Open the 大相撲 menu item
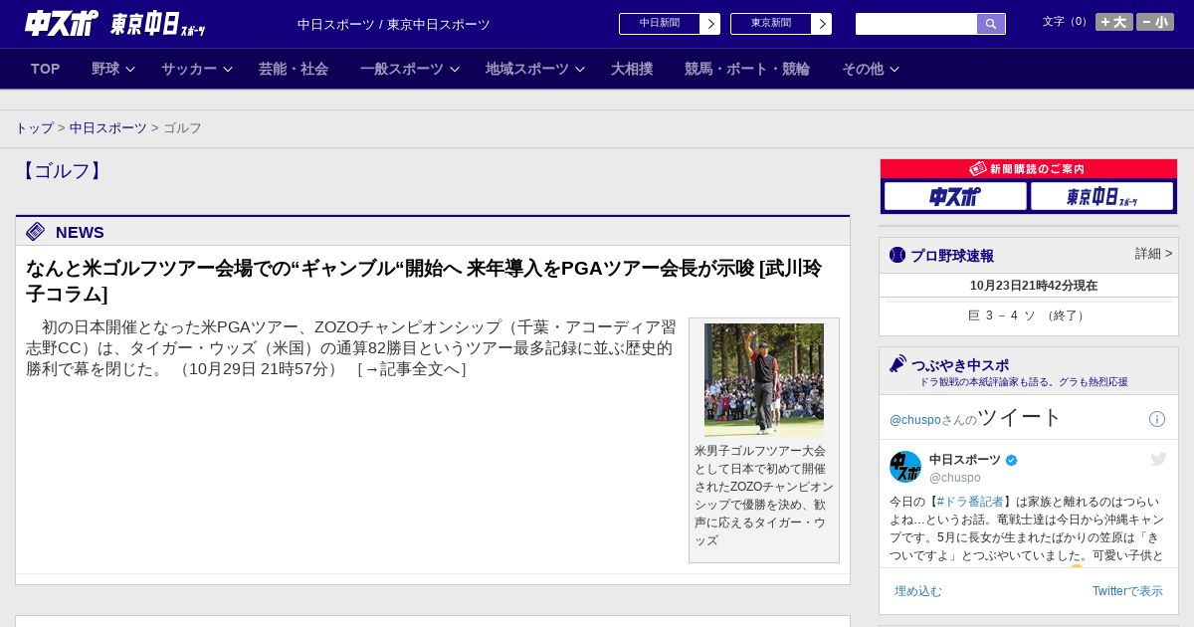The image size is (1194, 627). point(632,69)
